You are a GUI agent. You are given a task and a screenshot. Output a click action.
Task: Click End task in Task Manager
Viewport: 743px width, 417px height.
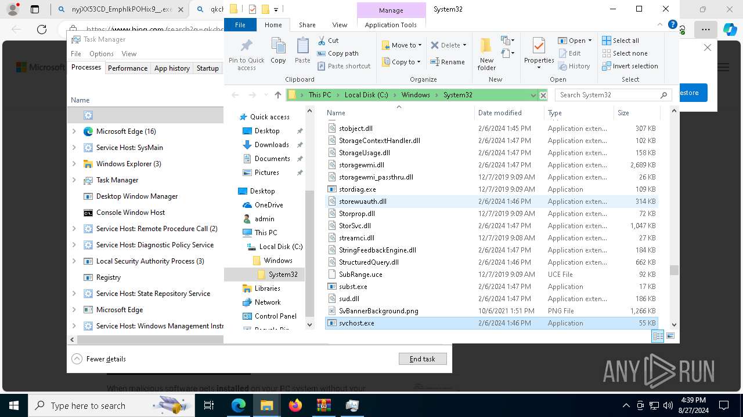(423, 359)
